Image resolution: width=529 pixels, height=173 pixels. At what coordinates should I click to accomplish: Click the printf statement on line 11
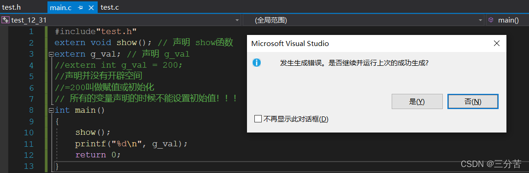pos(131,144)
